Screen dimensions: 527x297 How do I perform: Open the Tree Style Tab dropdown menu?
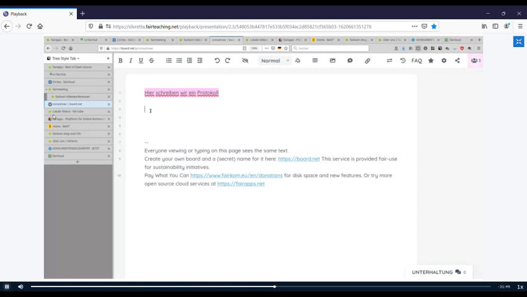(x=65, y=59)
